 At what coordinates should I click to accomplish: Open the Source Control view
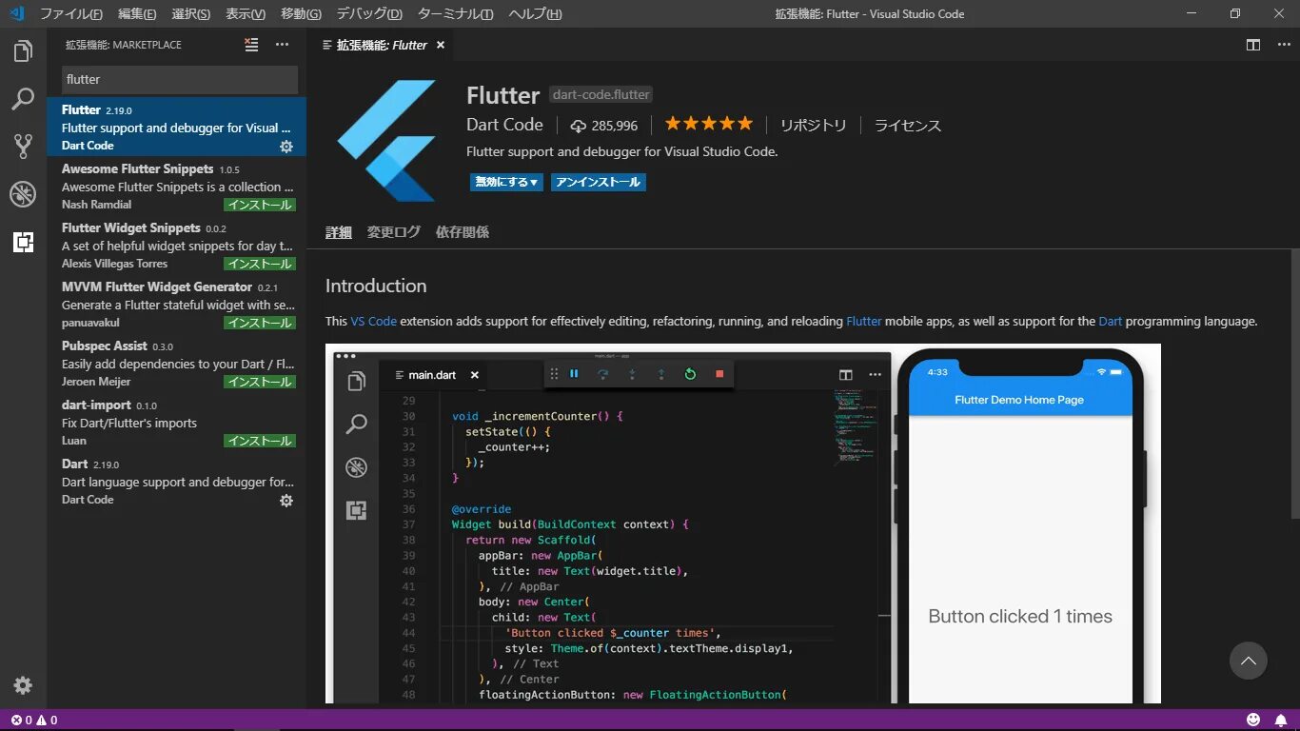pyautogui.click(x=23, y=146)
